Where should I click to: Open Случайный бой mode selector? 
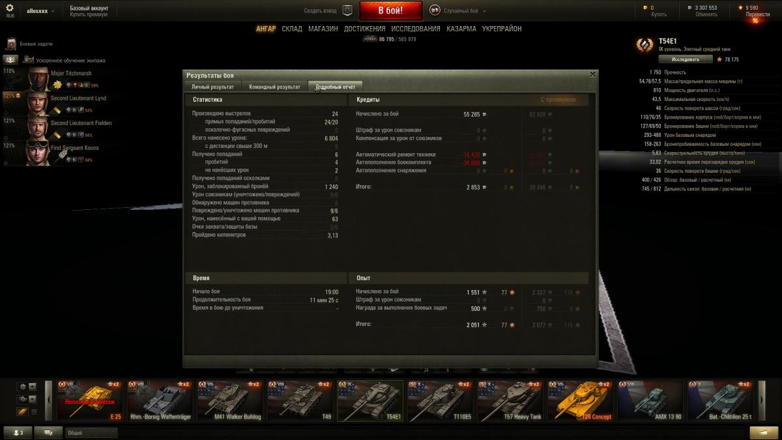(464, 11)
